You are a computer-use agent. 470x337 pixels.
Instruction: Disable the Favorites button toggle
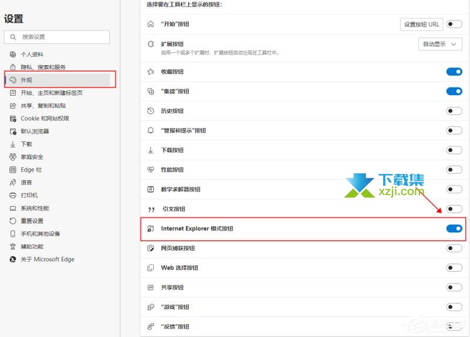coord(454,72)
